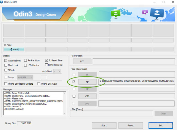Image resolution: width=177 pixels, height=130 pixels.
Task: Click the File [Dump] path field
Action: click(112, 113)
